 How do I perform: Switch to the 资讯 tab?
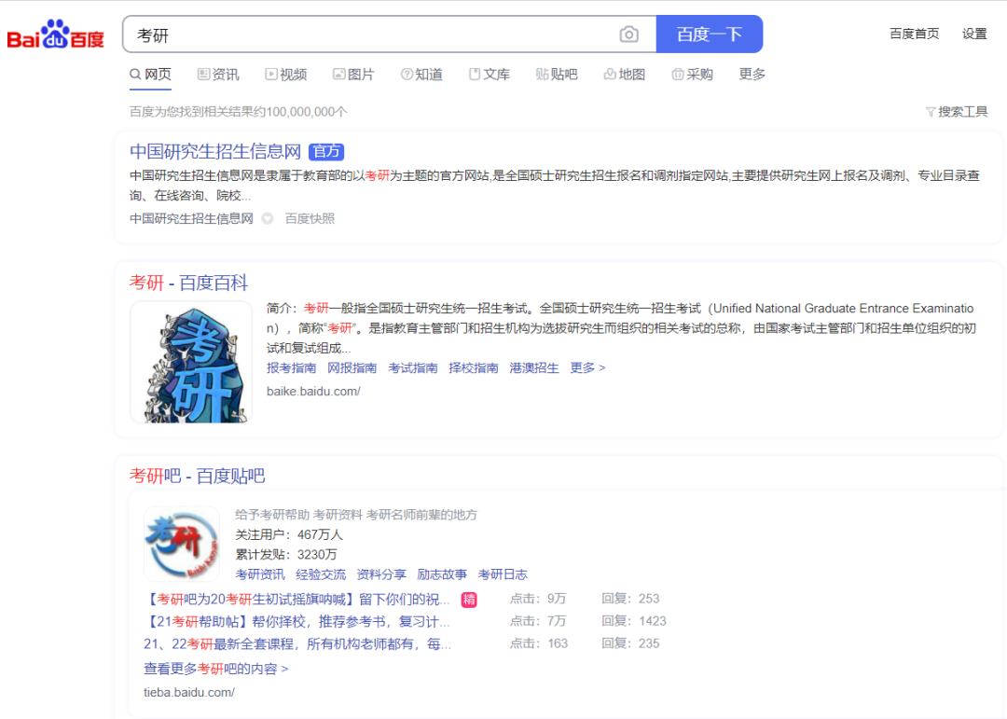point(218,75)
